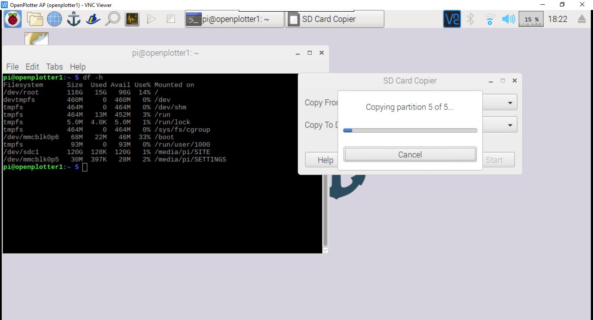The width and height of the screenshot is (593, 320).
Task: Open OpenCPN chart plotter
Action: (x=92, y=19)
